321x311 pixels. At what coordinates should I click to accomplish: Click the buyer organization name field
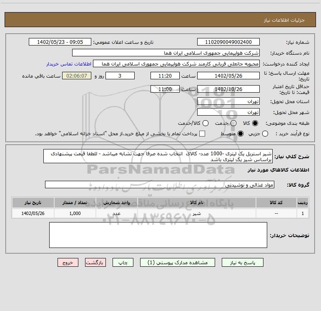click(166, 53)
